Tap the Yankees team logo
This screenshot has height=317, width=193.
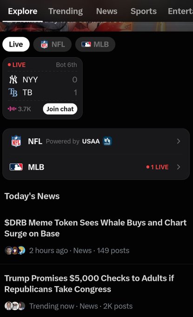click(13, 79)
